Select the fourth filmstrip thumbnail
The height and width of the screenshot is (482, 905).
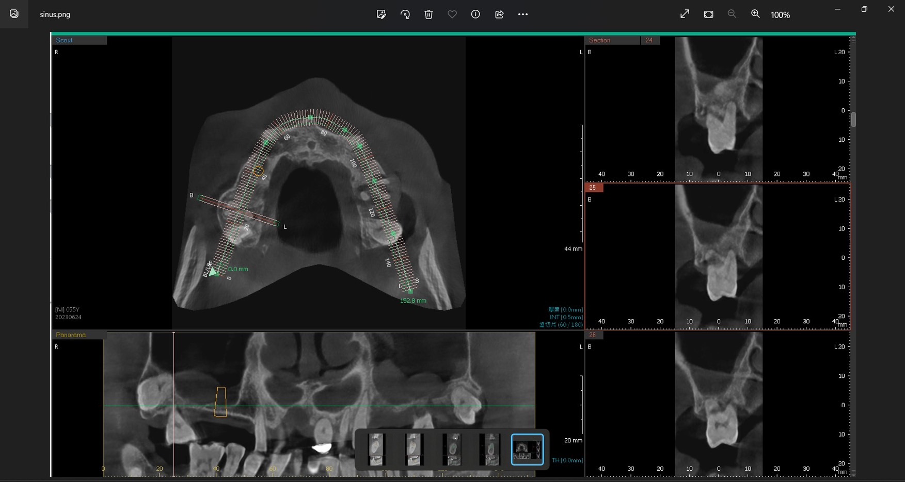tap(489, 450)
